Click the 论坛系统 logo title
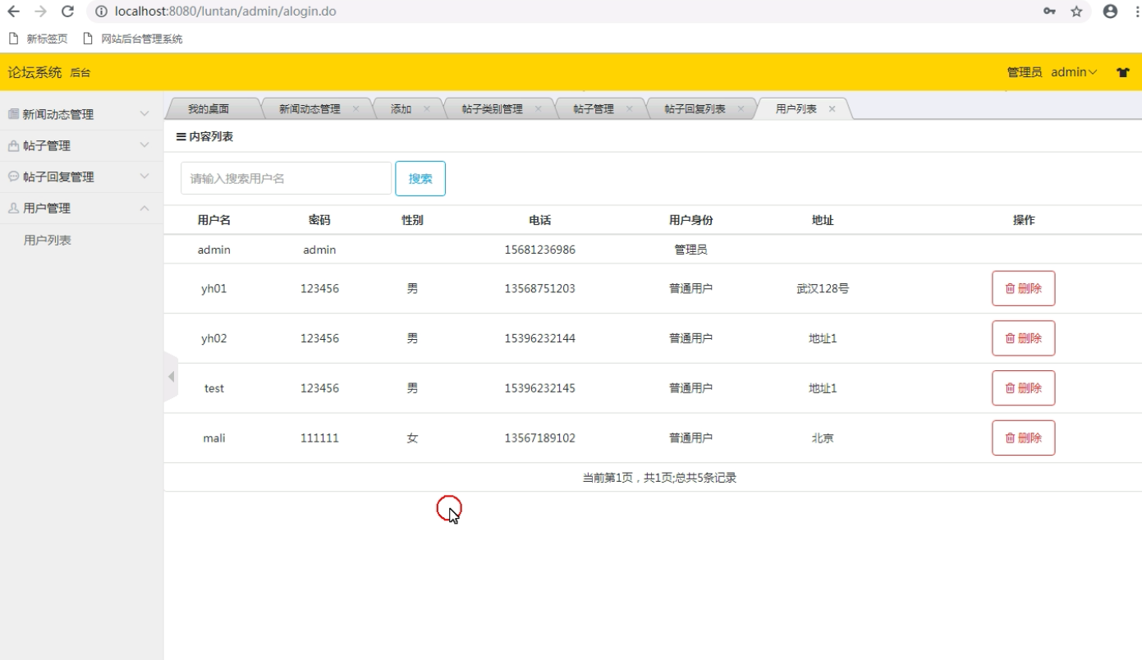This screenshot has width=1142, height=660. [x=34, y=72]
